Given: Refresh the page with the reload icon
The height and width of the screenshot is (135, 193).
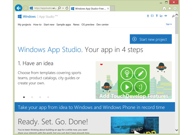Looking at the screenshot, I should tap(67, 8).
